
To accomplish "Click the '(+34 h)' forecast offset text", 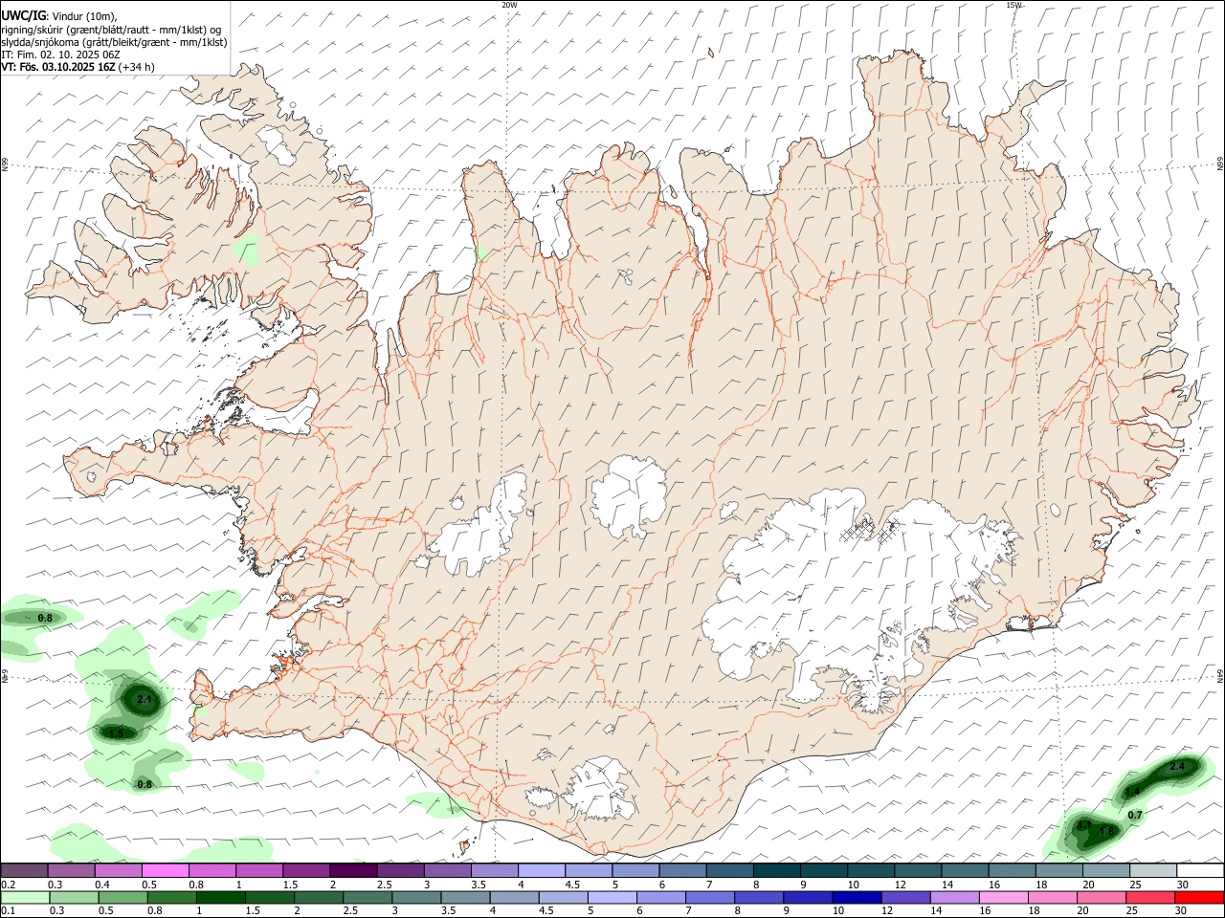I will [x=137, y=67].
